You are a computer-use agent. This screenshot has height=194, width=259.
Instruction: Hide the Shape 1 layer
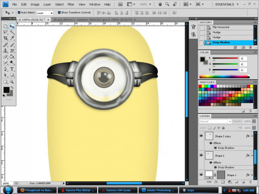click(201, 175)
